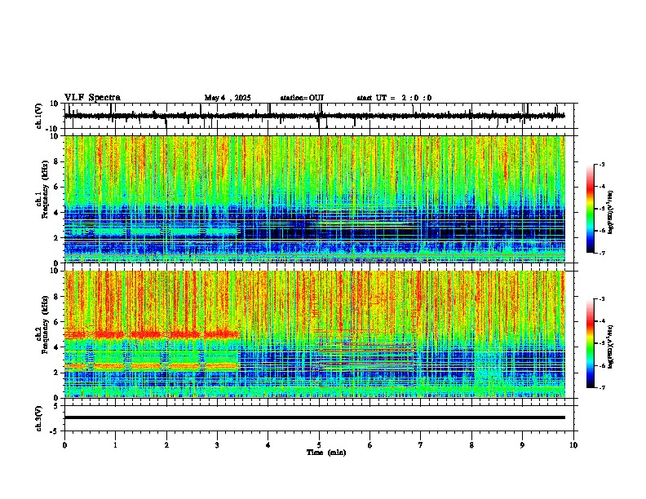
Task: Click the '9' minute time tick label
Action: click(x=522, y=445)
